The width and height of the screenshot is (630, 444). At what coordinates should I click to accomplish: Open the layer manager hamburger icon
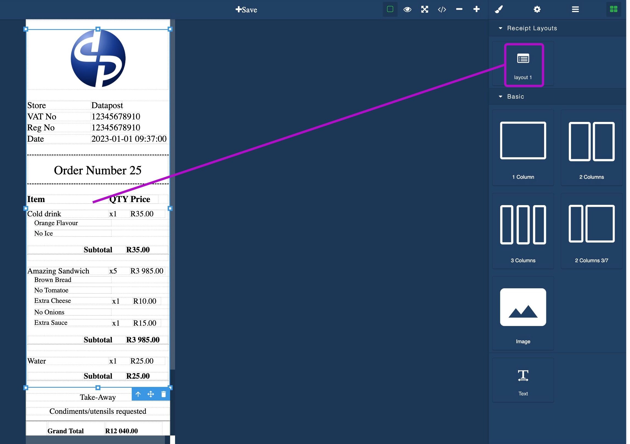click(575, 9)
